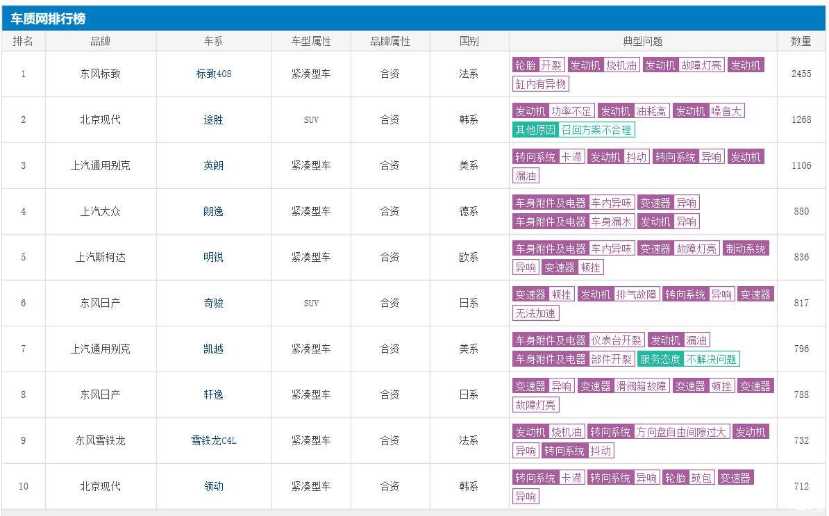Select the 明锐 car series link
Viewport: 829px width, 516px height.
[x=214, y=258]
